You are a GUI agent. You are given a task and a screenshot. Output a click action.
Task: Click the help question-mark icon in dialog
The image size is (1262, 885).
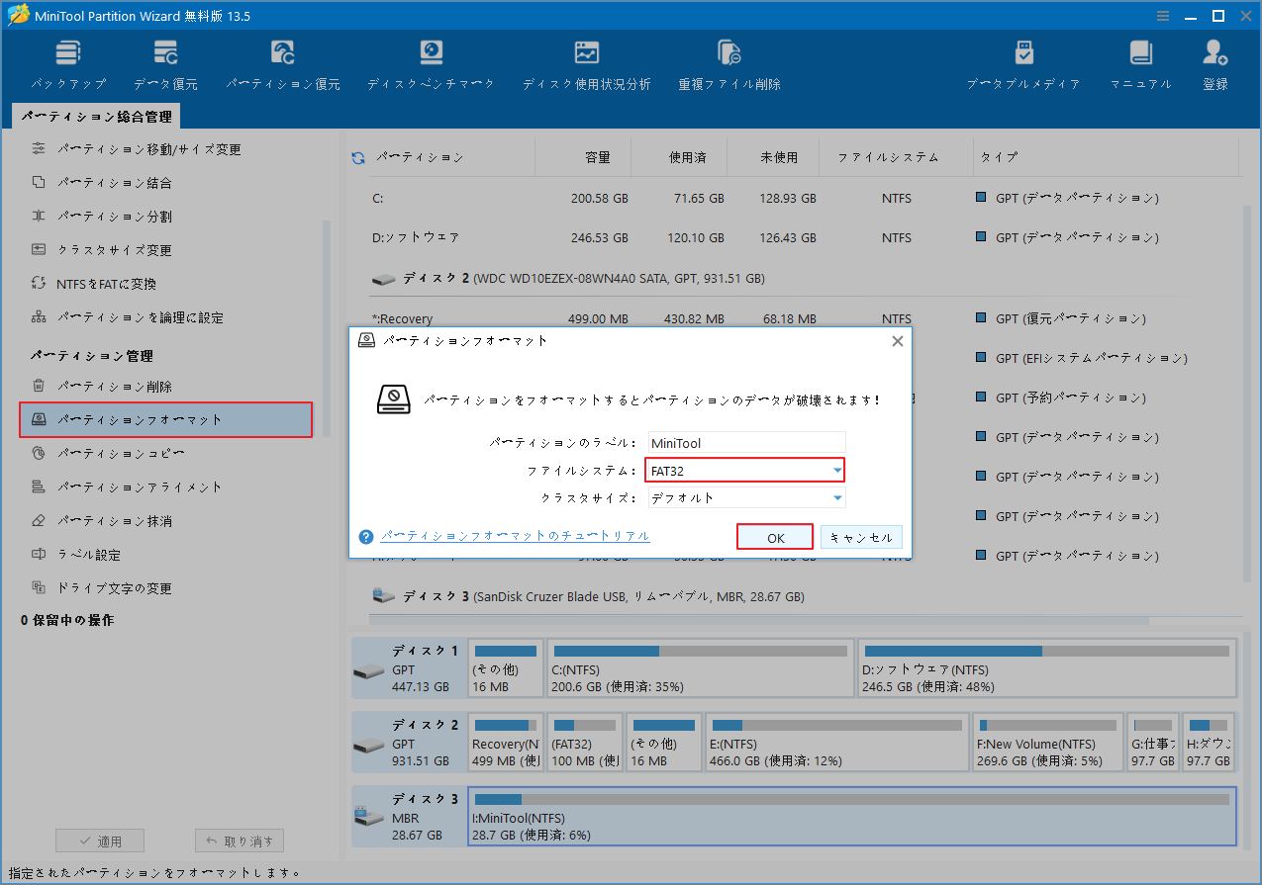[x=366, y=536]
